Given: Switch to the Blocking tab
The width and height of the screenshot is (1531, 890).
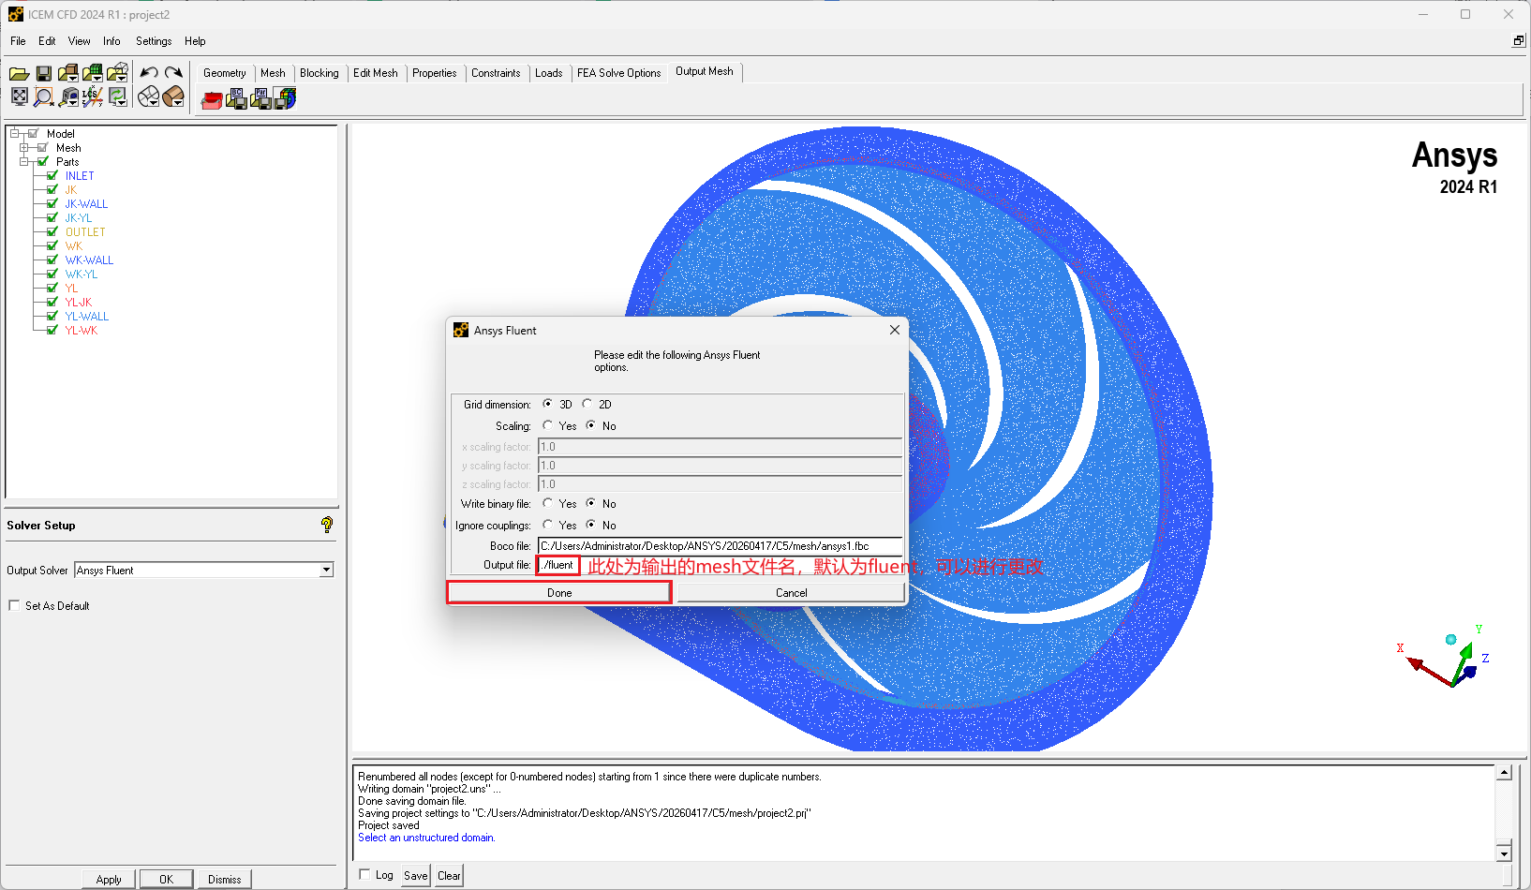Looking at the screenshot, I should (x=320, y=73).
